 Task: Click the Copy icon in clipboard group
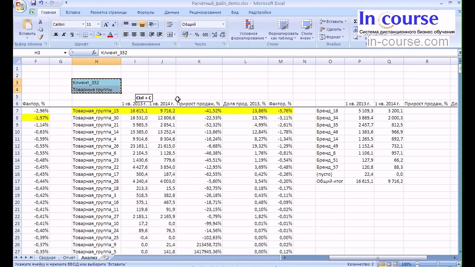tap(40, 29)
